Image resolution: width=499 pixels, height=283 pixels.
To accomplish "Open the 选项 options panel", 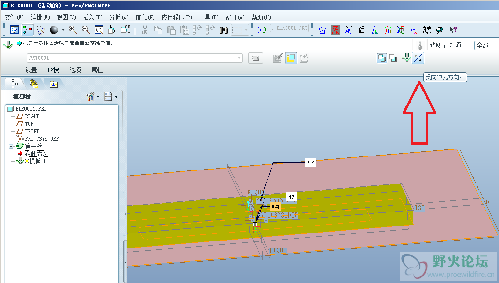I will 75,70.
